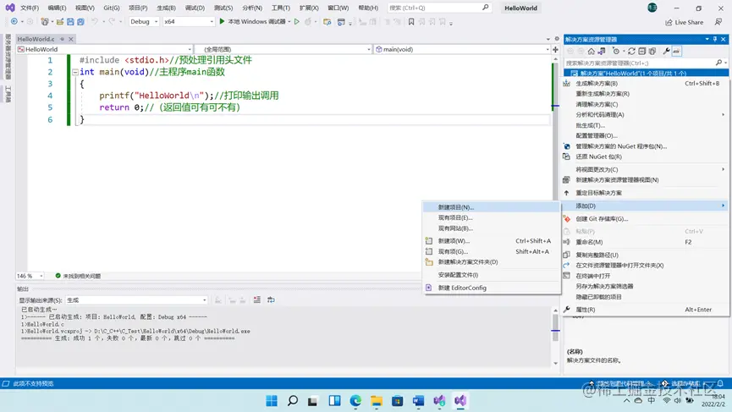The height and width of the screenshot is (412, 732).
Task: Click Show All Files icon in Solution Explorer
Action: (652, 51)
